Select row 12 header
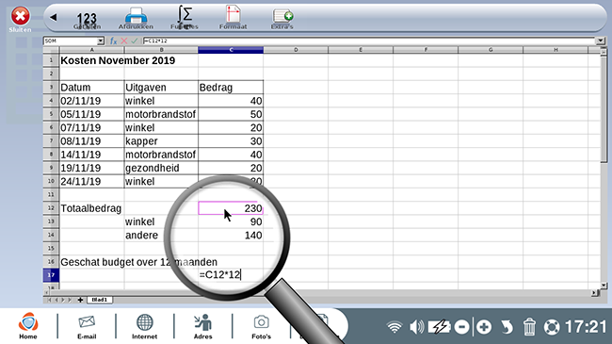The image size is (612, 344). (51, 208)
